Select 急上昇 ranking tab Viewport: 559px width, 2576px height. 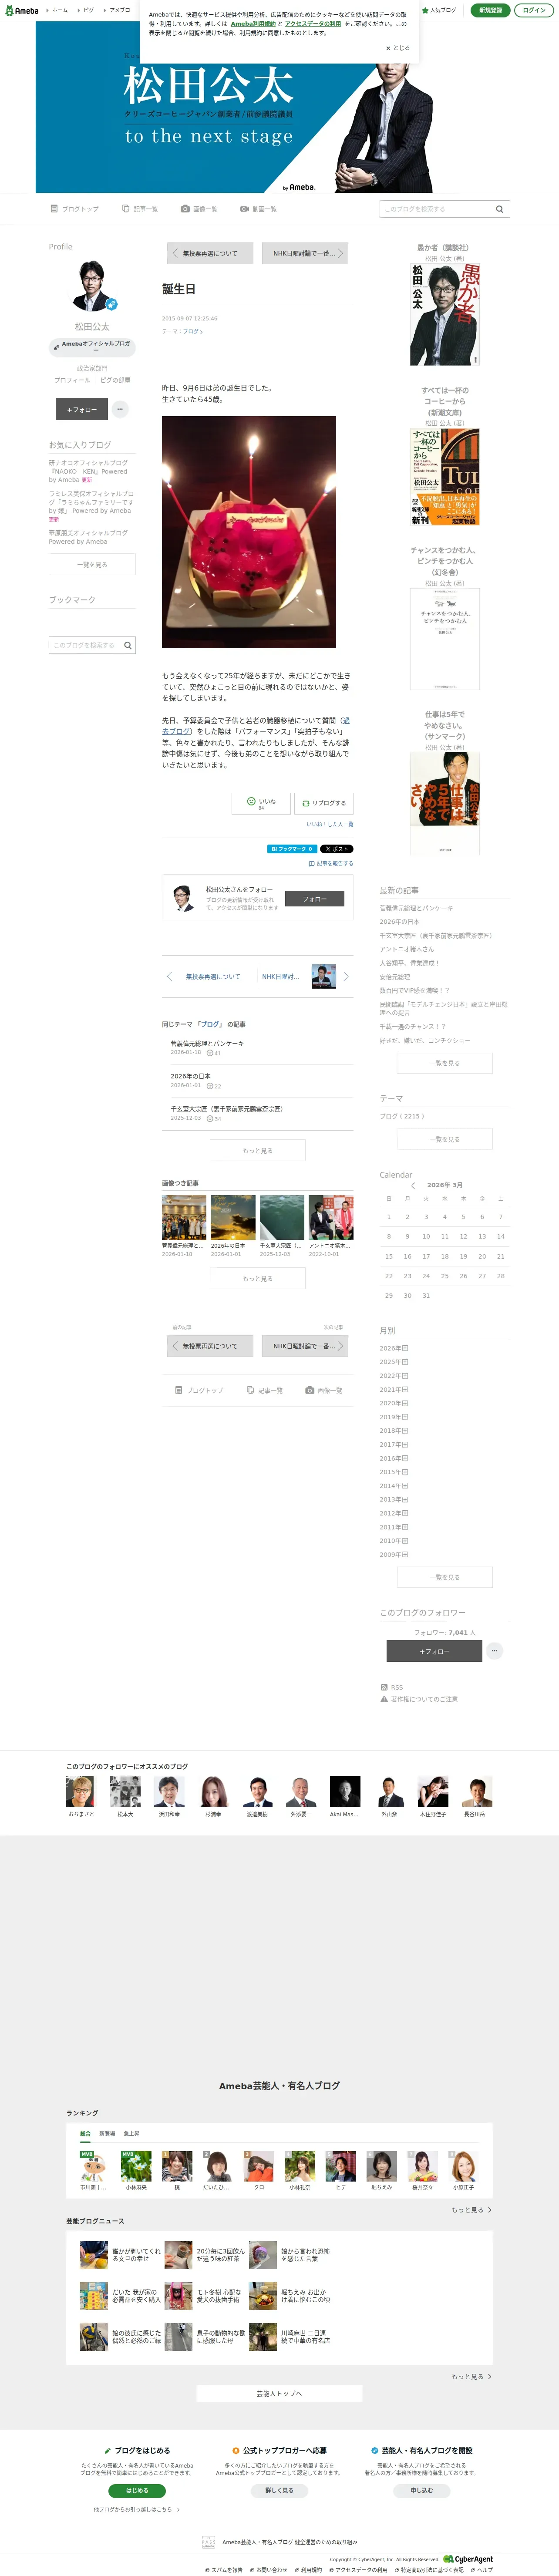pyautogui.click(x=131, y=2133)
